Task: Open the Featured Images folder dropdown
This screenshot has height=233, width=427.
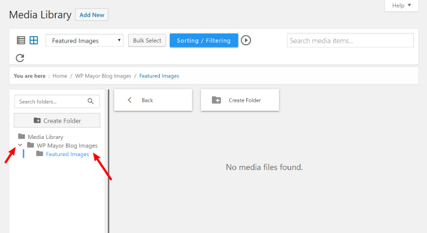Action: point(84,40)
